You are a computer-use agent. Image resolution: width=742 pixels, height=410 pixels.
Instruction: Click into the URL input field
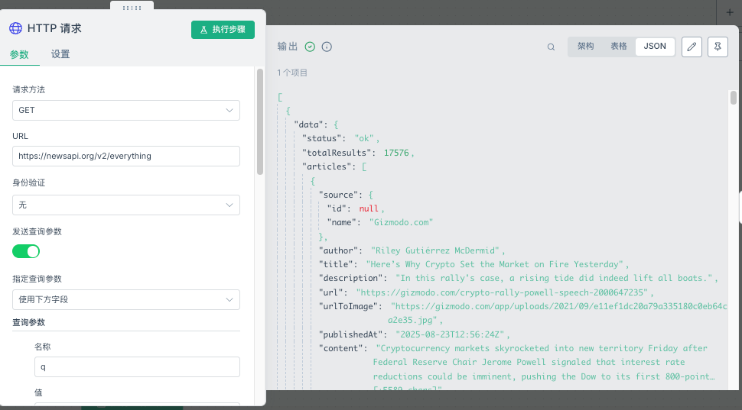click(x=126, y=156)
